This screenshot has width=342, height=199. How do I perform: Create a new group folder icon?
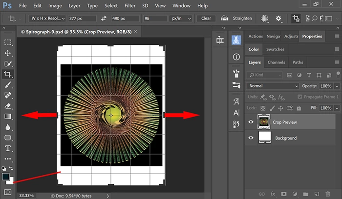click(x=305, y=194)
